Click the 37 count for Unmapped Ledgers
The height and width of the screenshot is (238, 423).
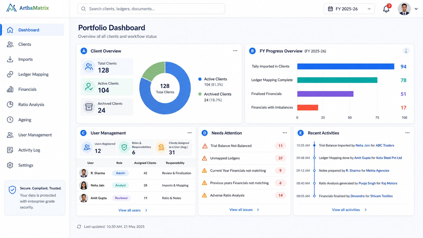pyautogui.click(x=280, y=158)
